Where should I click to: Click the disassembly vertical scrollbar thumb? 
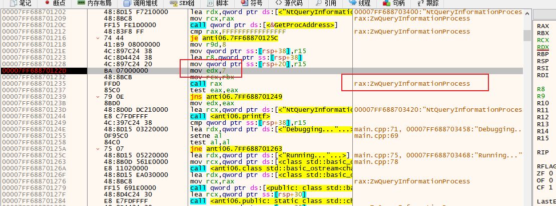click(x=526, y=35)
